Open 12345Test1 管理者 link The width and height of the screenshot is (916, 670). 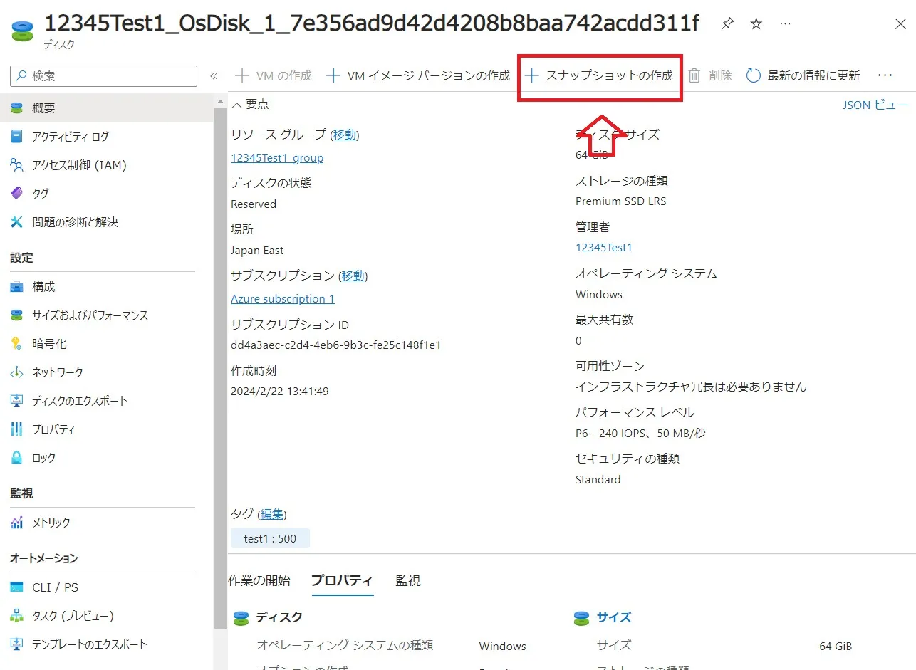(x=604, y=248)
